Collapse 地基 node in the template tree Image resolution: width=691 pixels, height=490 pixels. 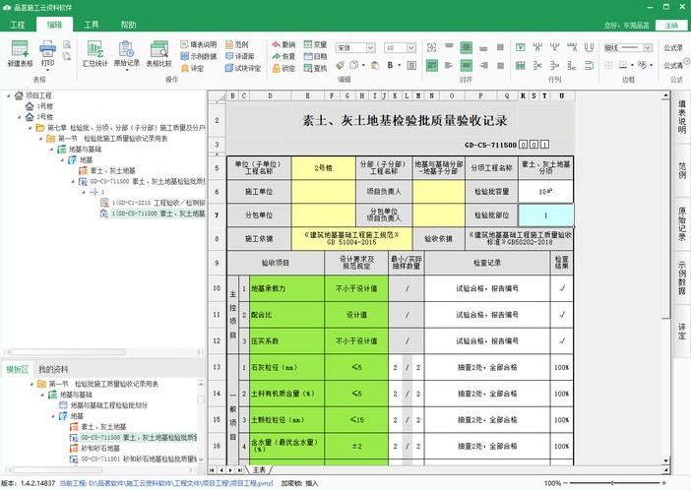[53, 416]
